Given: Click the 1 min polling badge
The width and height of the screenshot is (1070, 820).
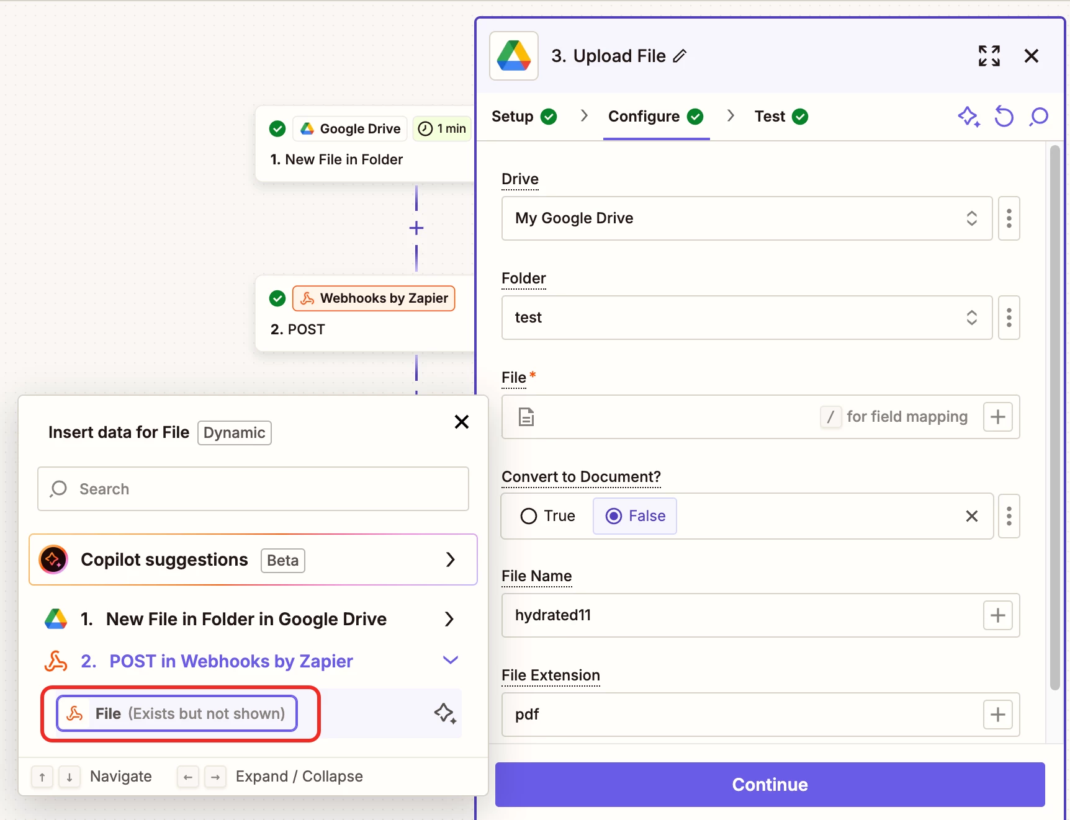Looking at the screenshot, I should [x=442, y=129].
